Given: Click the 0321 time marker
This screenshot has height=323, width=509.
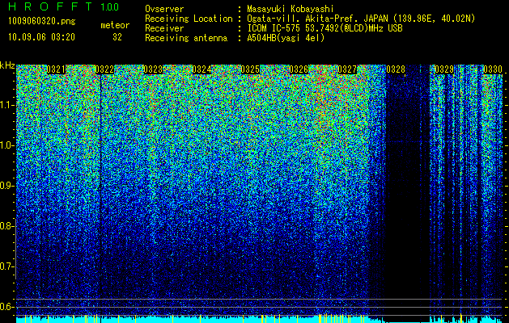Looking at the screenshot, I should click(x=56, y=69).
